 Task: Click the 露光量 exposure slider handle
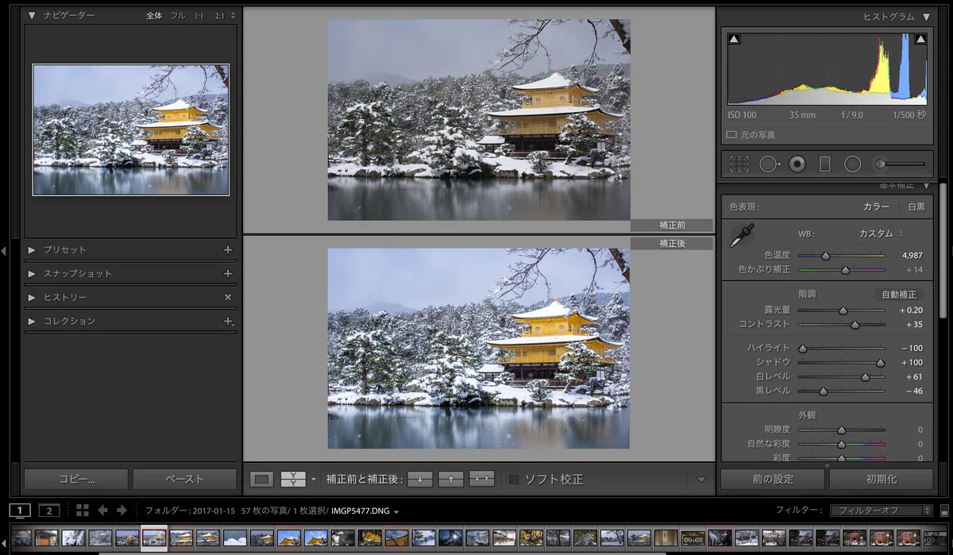click(x=843, y=310)
